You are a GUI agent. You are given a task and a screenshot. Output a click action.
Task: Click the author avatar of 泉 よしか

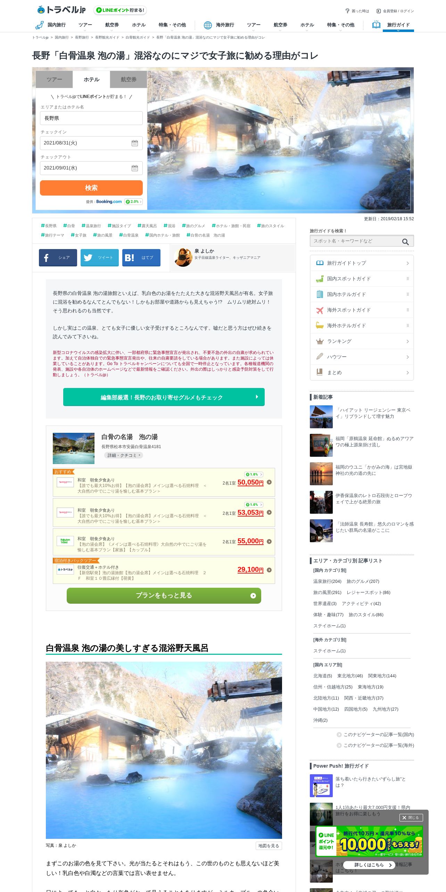click(x=183, y=257)
